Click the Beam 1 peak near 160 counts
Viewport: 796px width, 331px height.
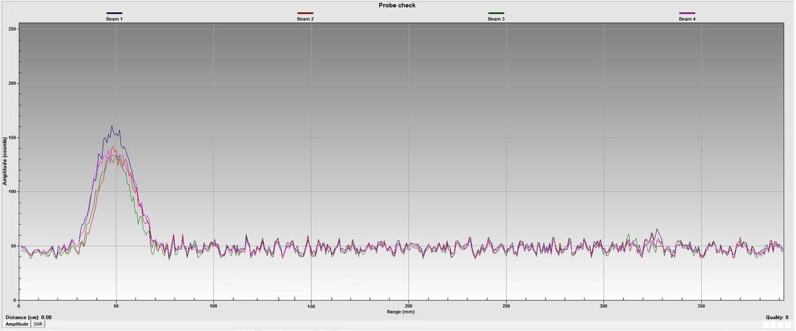point(112,126)
